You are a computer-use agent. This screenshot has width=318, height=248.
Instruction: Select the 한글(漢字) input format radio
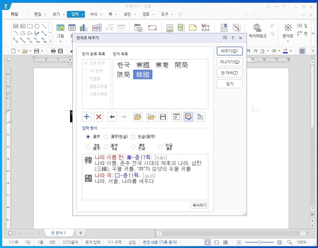[133, 136]
